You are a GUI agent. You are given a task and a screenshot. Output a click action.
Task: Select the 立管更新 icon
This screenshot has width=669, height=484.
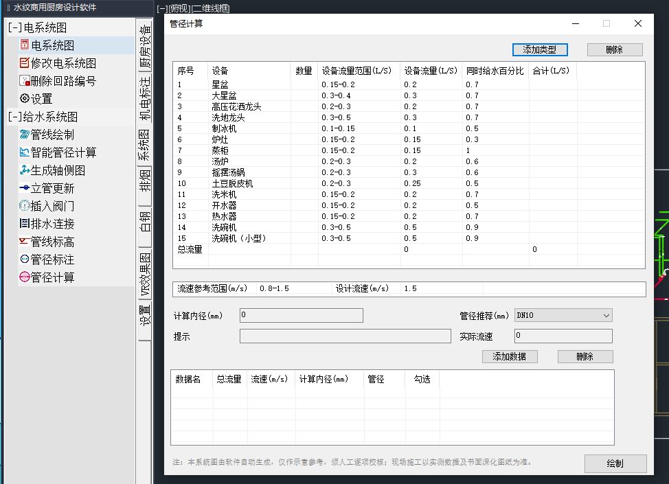(x=25, y=187)
